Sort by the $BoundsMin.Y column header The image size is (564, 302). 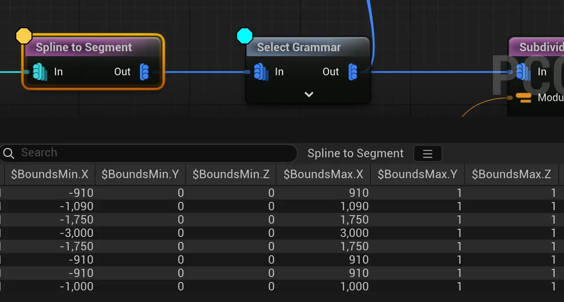tap(140, 175)
